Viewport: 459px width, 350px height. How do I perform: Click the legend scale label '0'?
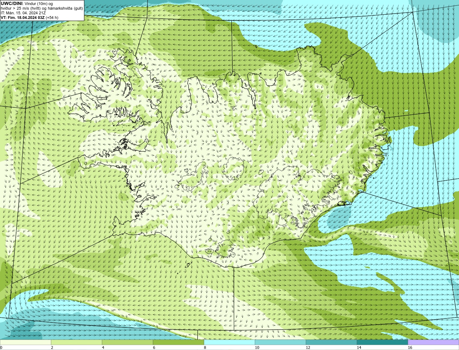[1, 347]
